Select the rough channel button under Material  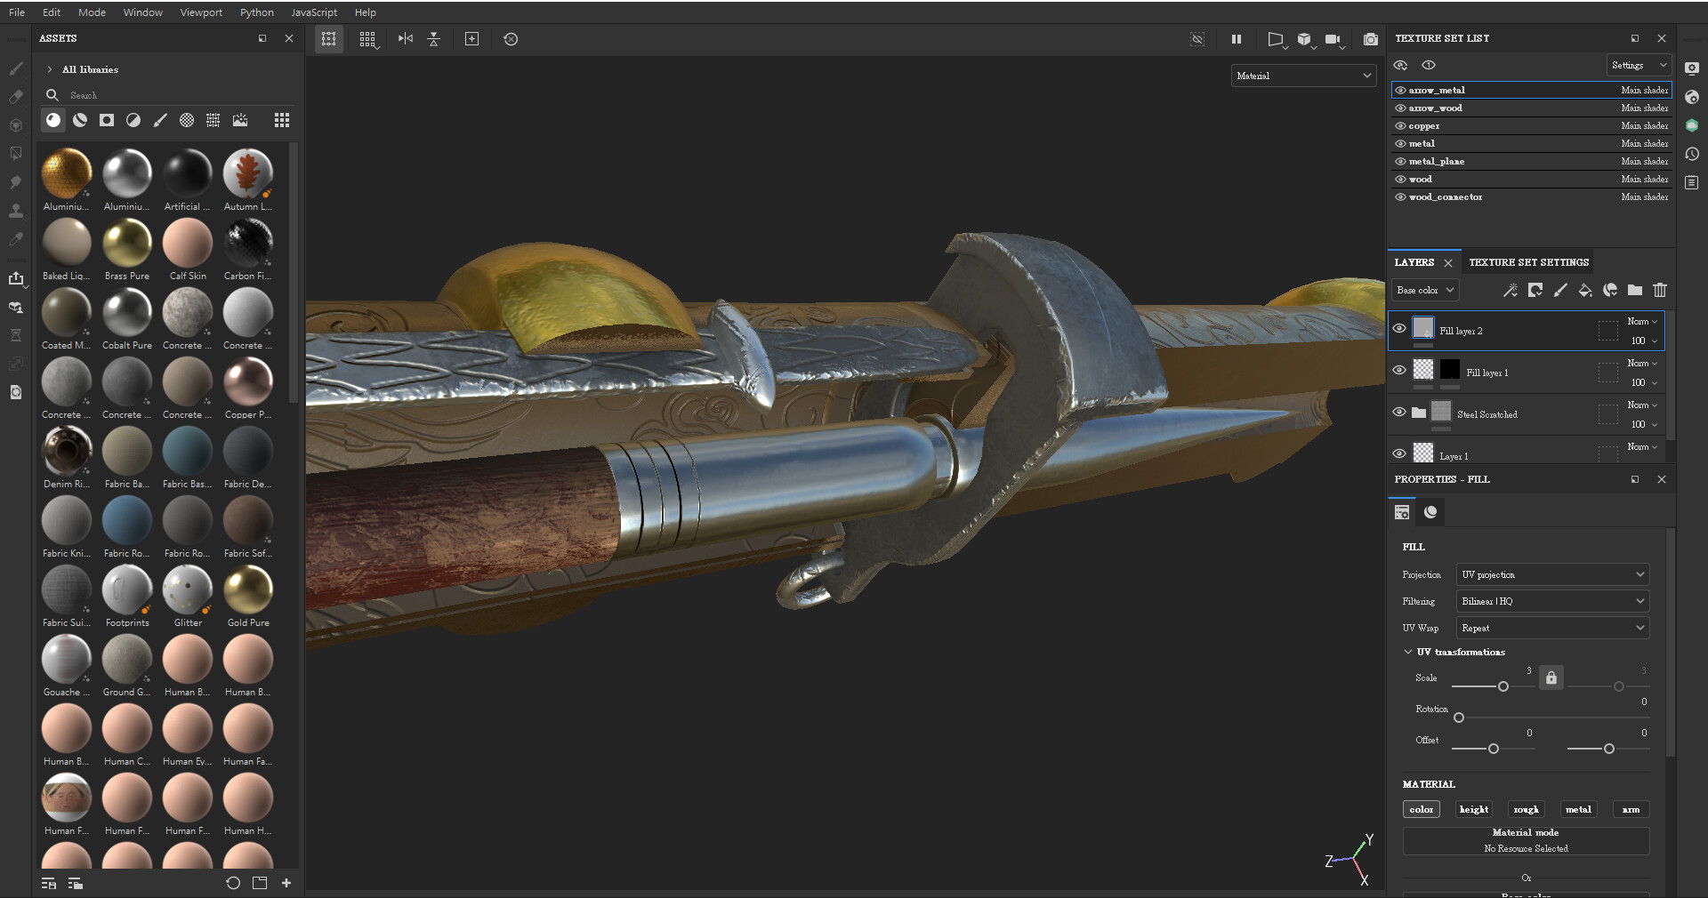[1526, 809]
